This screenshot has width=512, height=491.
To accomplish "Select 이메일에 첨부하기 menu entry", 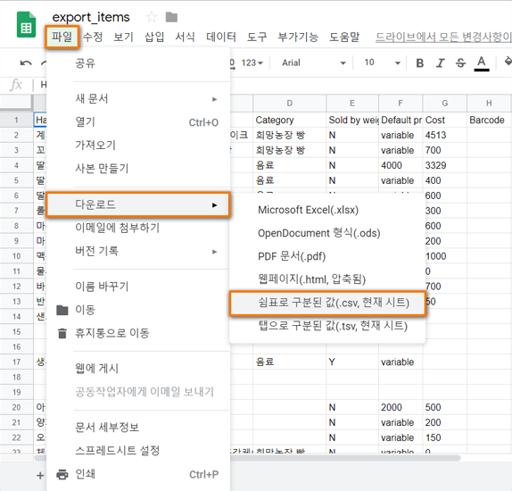I will click(138, 228).
